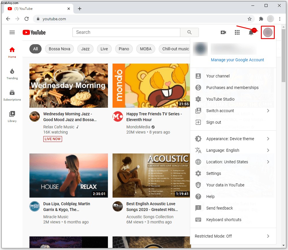Click the site lock icon
Viewport: 288px width, 250px height.
[38, 19]
